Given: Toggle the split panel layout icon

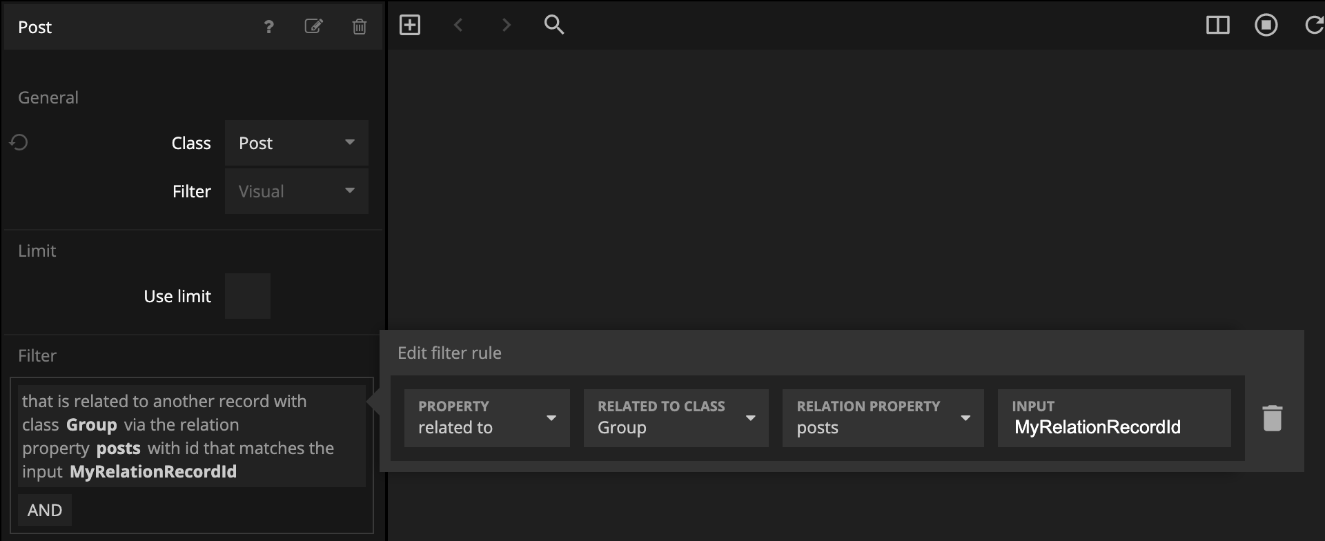Looking at the screenshot, I should [1217, 26].
